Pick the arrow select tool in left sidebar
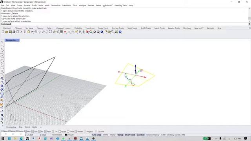 [2, 42]
